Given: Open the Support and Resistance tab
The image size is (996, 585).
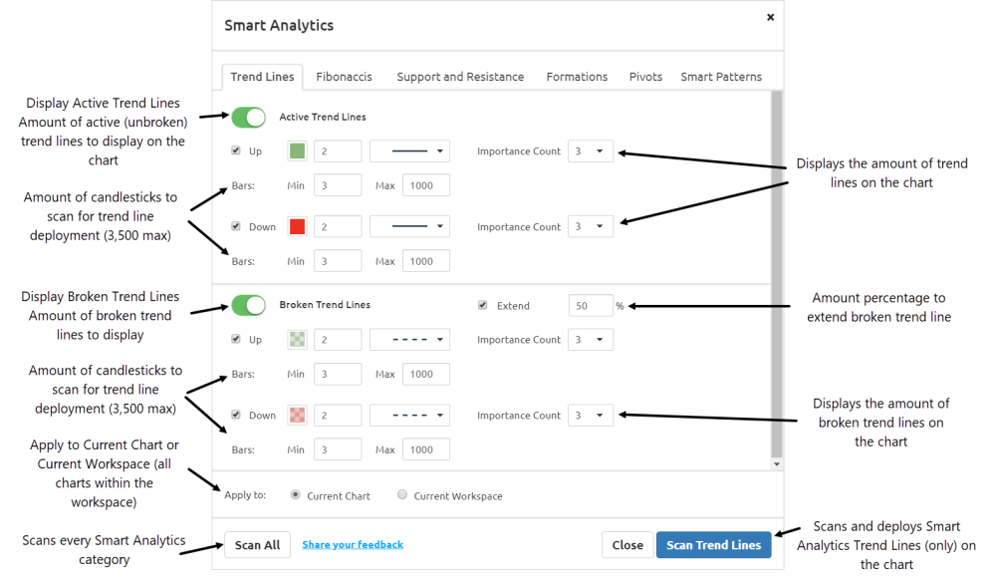Looking at the screenshot, I should tap(460, 77).
